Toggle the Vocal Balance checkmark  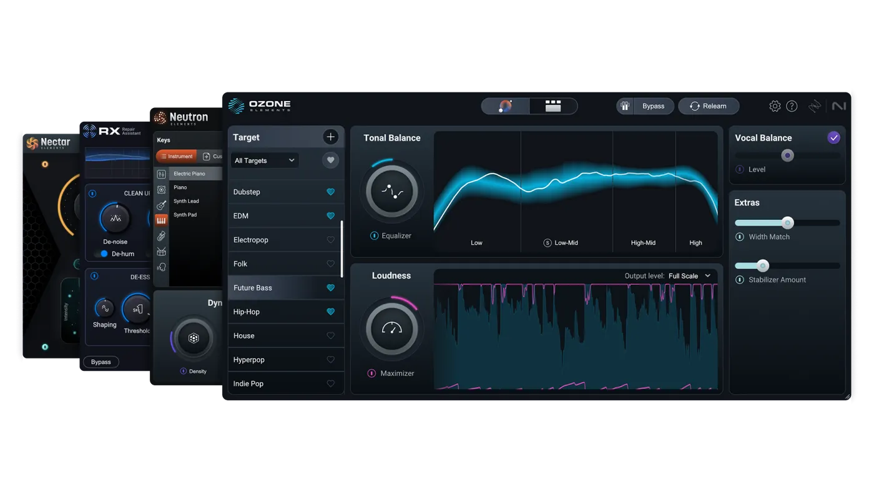tap(833, 137)
